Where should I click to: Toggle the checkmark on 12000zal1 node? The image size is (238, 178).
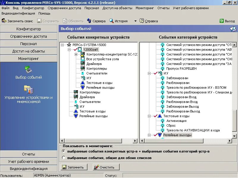coord(76,49)
